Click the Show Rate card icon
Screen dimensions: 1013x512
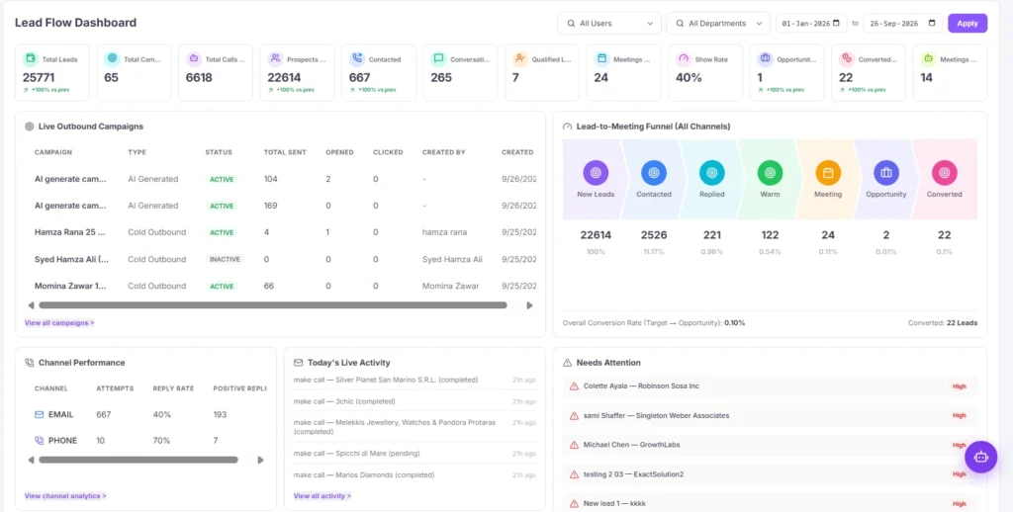tap(684, 58)
